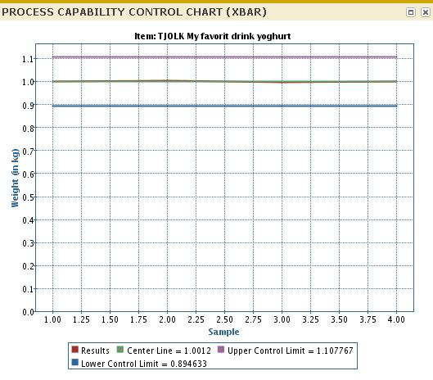The width and height of the screenshot is (433, 380).
Task: Select Upper Control Limit = 1.107767 text
Action: [x=291, y=351]
